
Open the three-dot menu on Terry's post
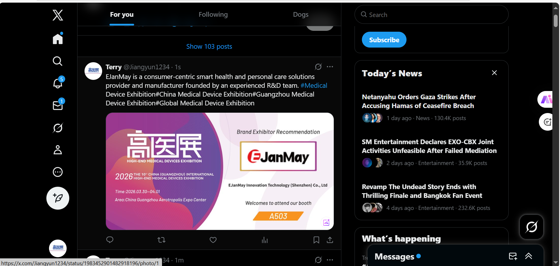click(330, 67)
